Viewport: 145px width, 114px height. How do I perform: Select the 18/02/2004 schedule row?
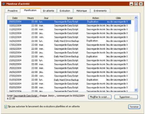[x=69, y=49]
